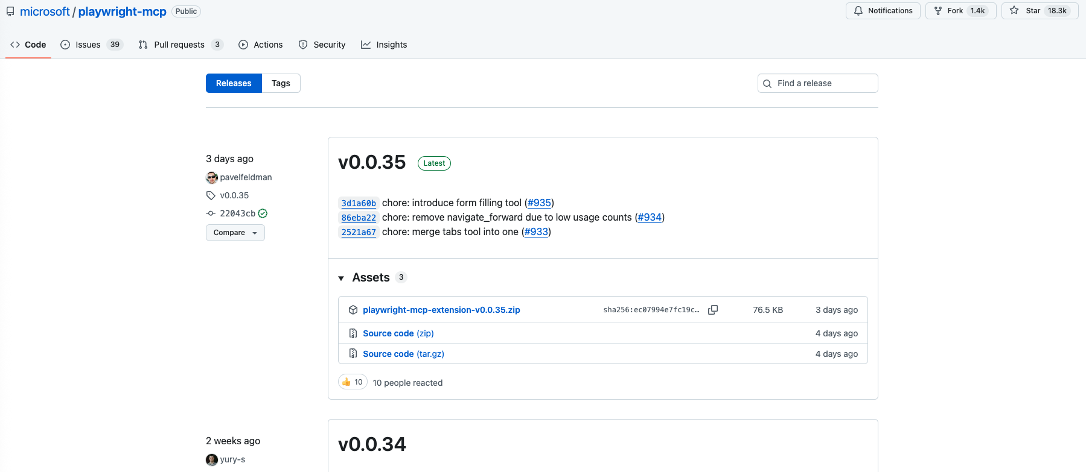Open yury-s avatar image

(x=212, y=460)
